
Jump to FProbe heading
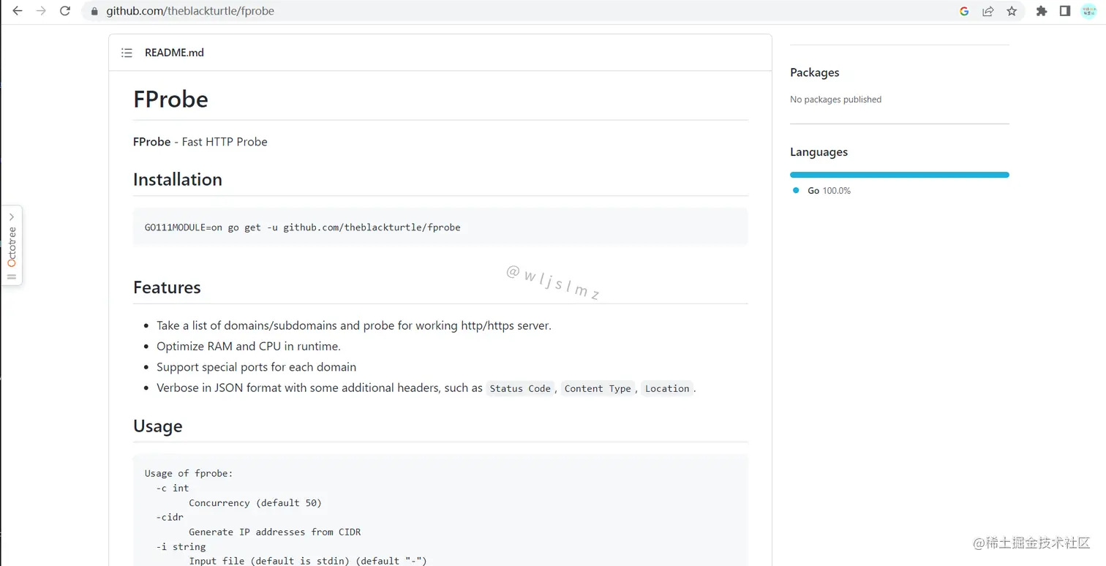click(170, 99)
